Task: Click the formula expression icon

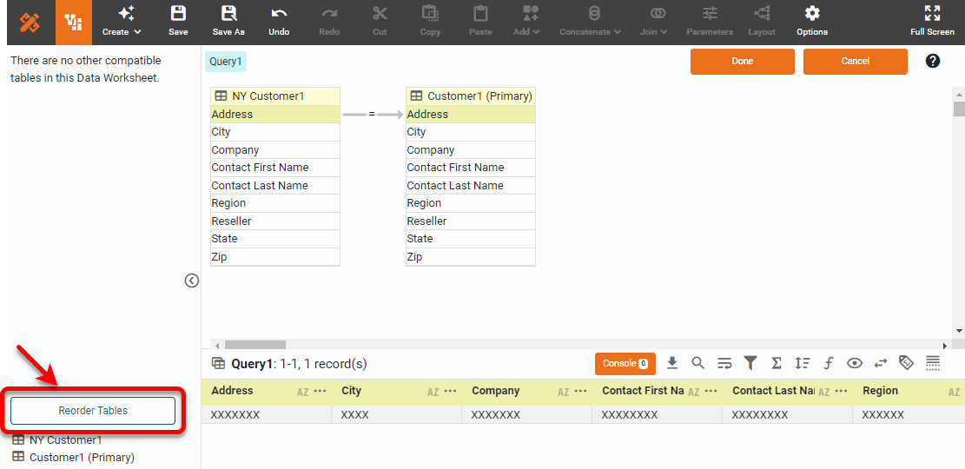Action: point(829,363)
